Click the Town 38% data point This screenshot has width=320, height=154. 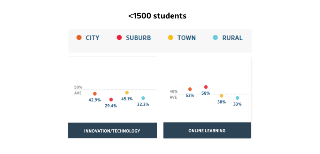pos(222,96)
